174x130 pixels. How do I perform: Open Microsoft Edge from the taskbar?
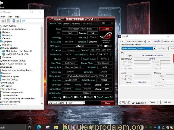pos(38,127)
